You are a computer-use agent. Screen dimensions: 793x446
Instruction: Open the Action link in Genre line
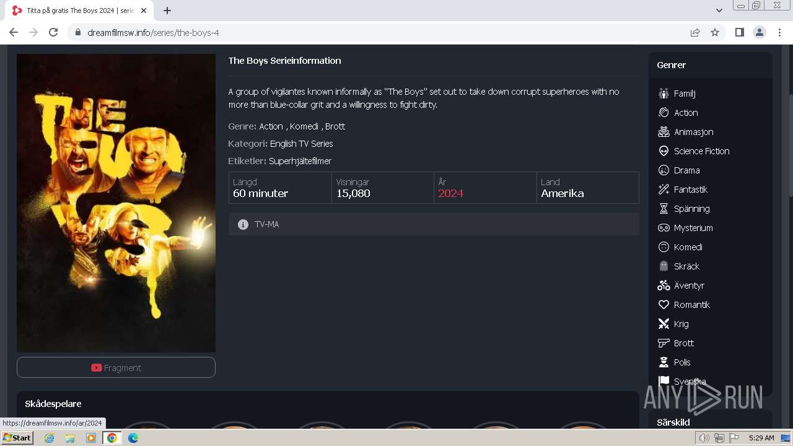click(271, 126)
